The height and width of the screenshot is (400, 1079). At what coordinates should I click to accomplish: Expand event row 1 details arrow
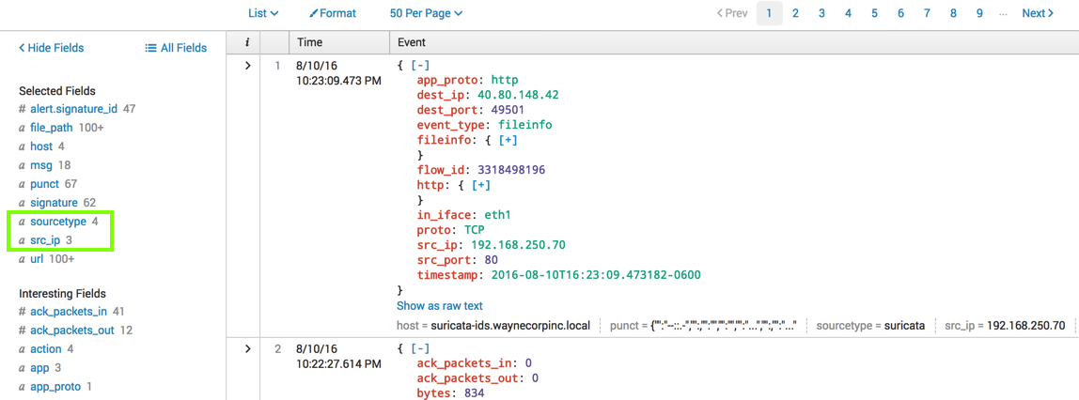[x=247, y=66]
